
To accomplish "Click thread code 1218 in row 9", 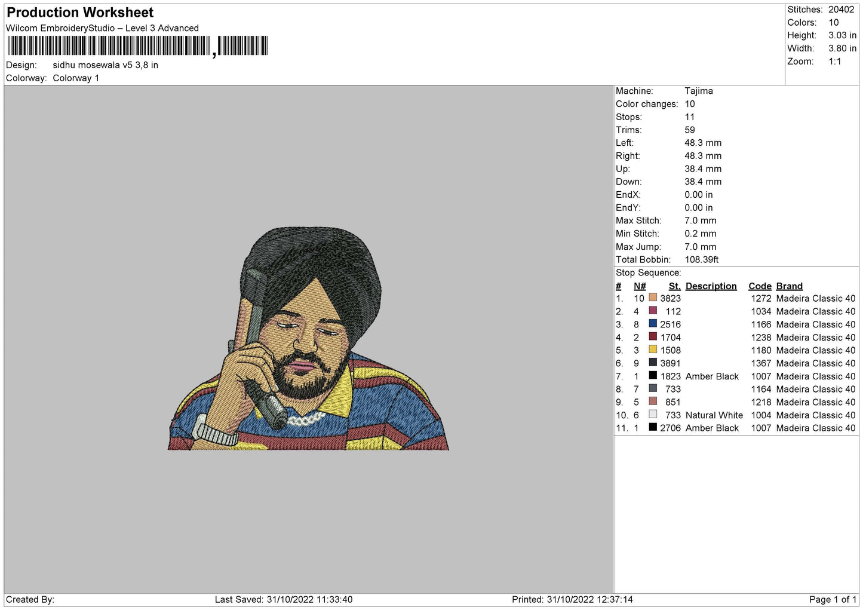I will tap(761, 402).
